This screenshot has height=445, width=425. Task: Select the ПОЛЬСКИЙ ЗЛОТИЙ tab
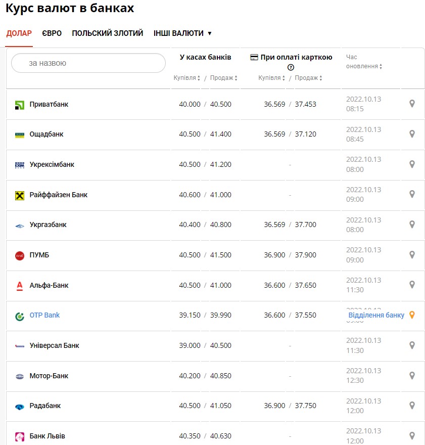tap(107, 33)
